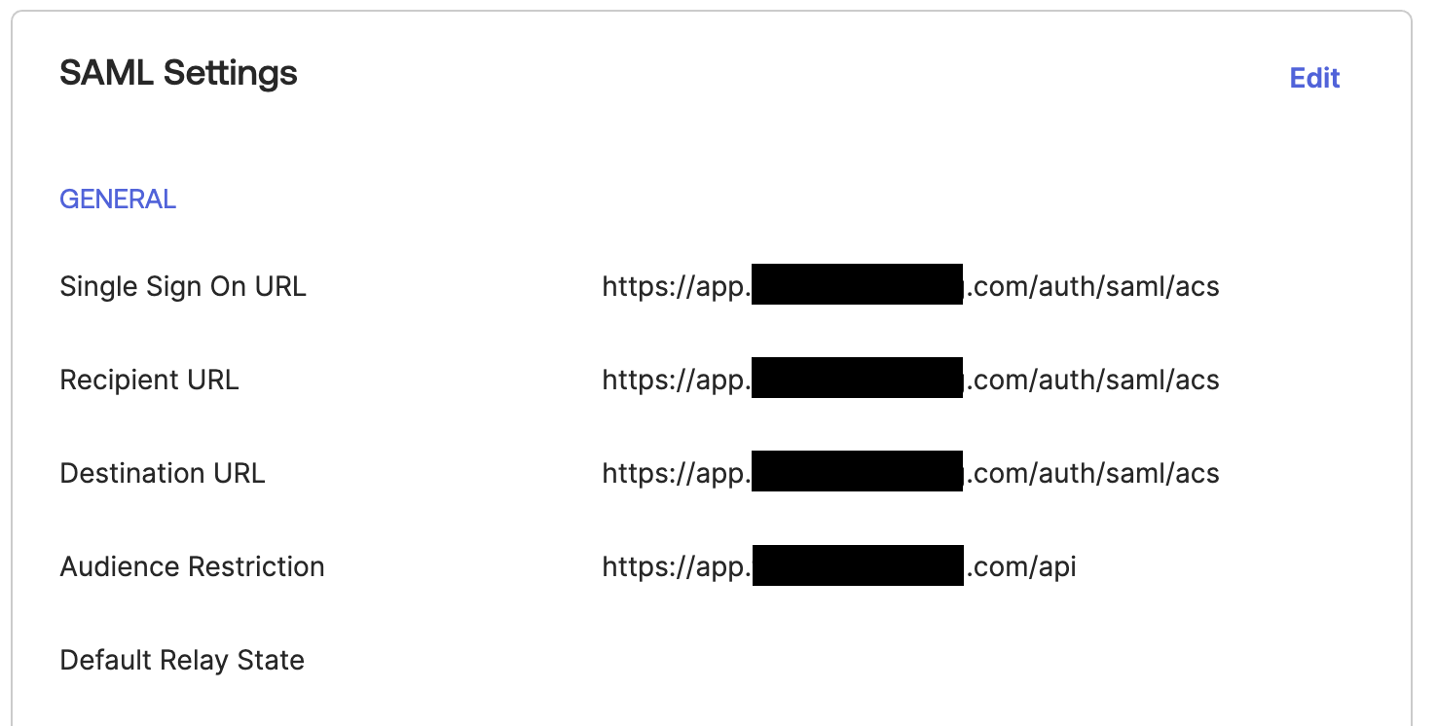
Task: Click the Audience Restriction label
Action: 193,566
